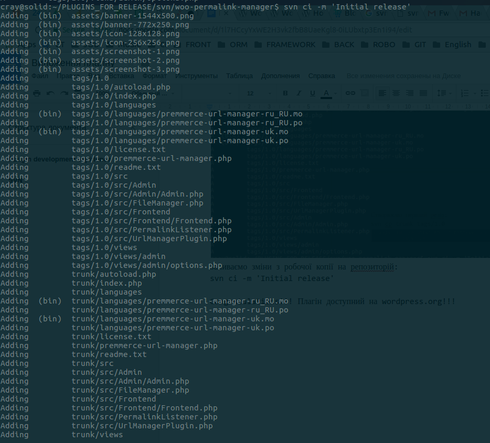Open FRONT bookmarks folder in Chrome
490x443 pixels.
point(194,45)
